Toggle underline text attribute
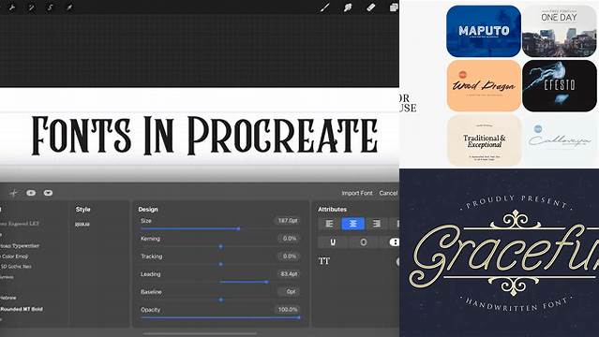The image size is (599, 337). [333, 242]
